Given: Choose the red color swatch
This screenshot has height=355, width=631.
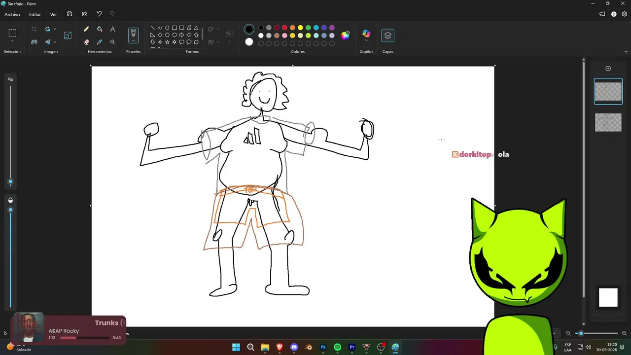Looking at the screenshot, I should (284, 28).
